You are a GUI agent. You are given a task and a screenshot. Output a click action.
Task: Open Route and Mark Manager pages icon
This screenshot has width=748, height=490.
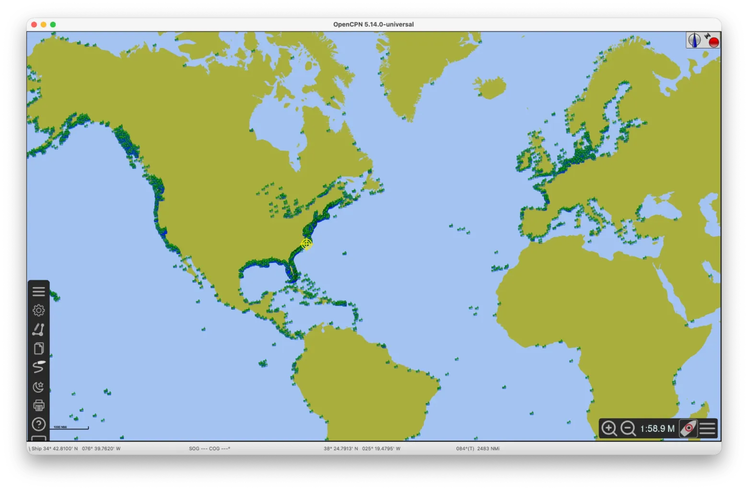[x=39, y=348]
